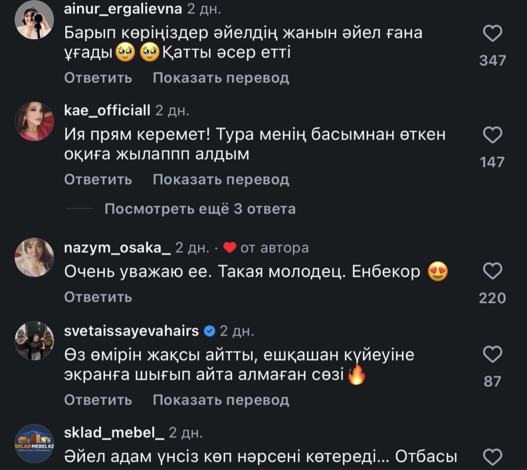This screenshot has height=470, width=527.
Task: Reply to kae_officiall's comment
Action: pos(98,179)
